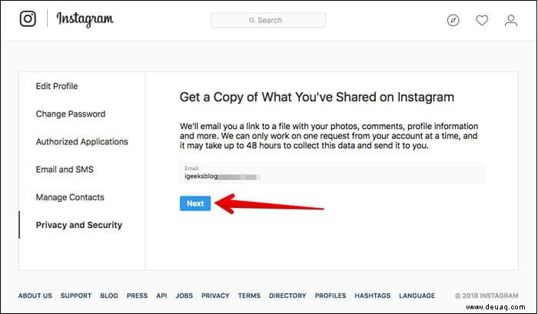Screen dimensions: 538x314
Task: Go to Email and SMS settings
Action: (65, 170)
